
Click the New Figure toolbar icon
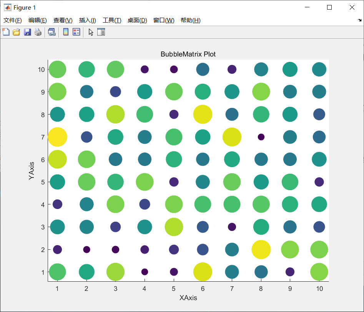point(5,32)
